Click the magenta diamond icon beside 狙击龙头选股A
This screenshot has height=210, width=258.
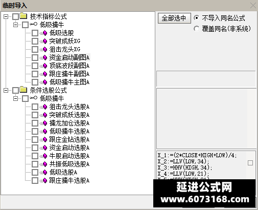pos(45,107)
